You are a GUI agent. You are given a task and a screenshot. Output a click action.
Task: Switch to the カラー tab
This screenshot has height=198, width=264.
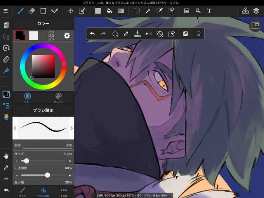point(28,98)
